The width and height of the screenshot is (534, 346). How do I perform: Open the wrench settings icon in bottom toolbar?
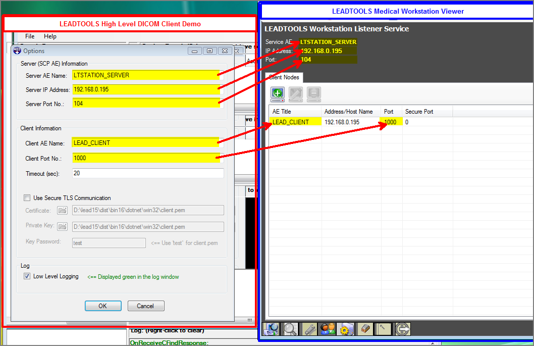(309, 329)
